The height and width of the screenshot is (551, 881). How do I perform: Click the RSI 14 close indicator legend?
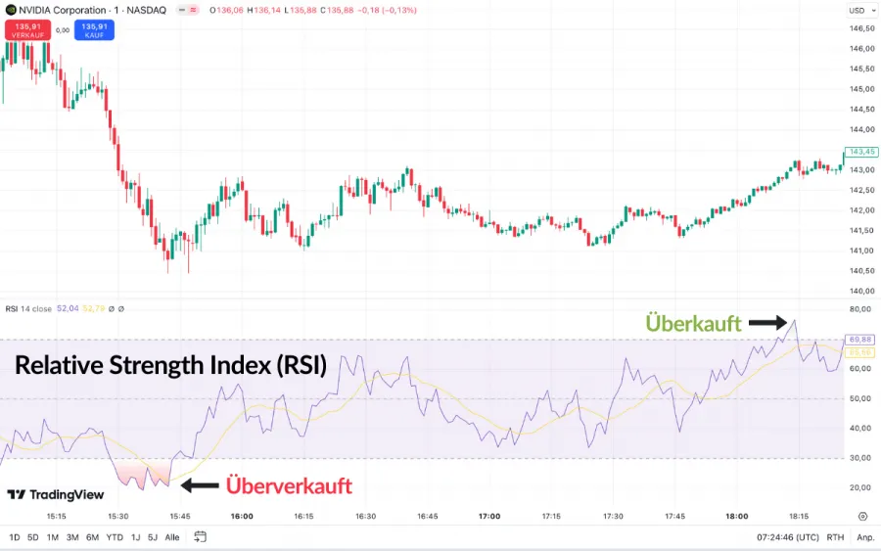pyautogui.click(x=28, y=309)
